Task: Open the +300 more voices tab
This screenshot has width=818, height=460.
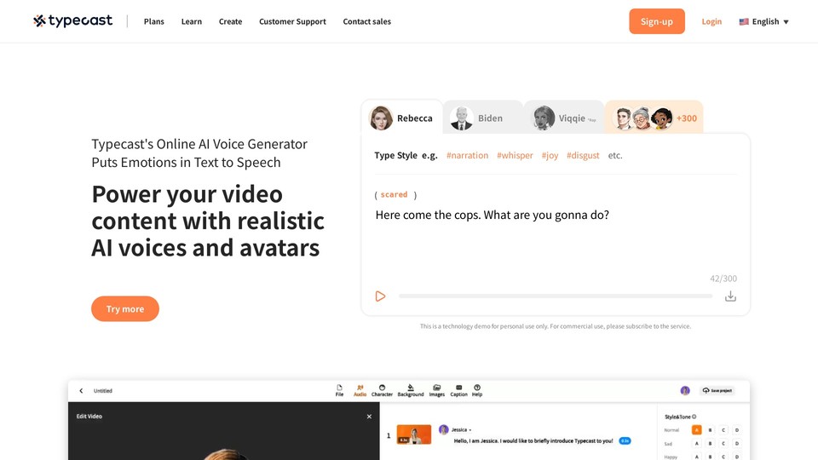Action: (x=654, y=118)
